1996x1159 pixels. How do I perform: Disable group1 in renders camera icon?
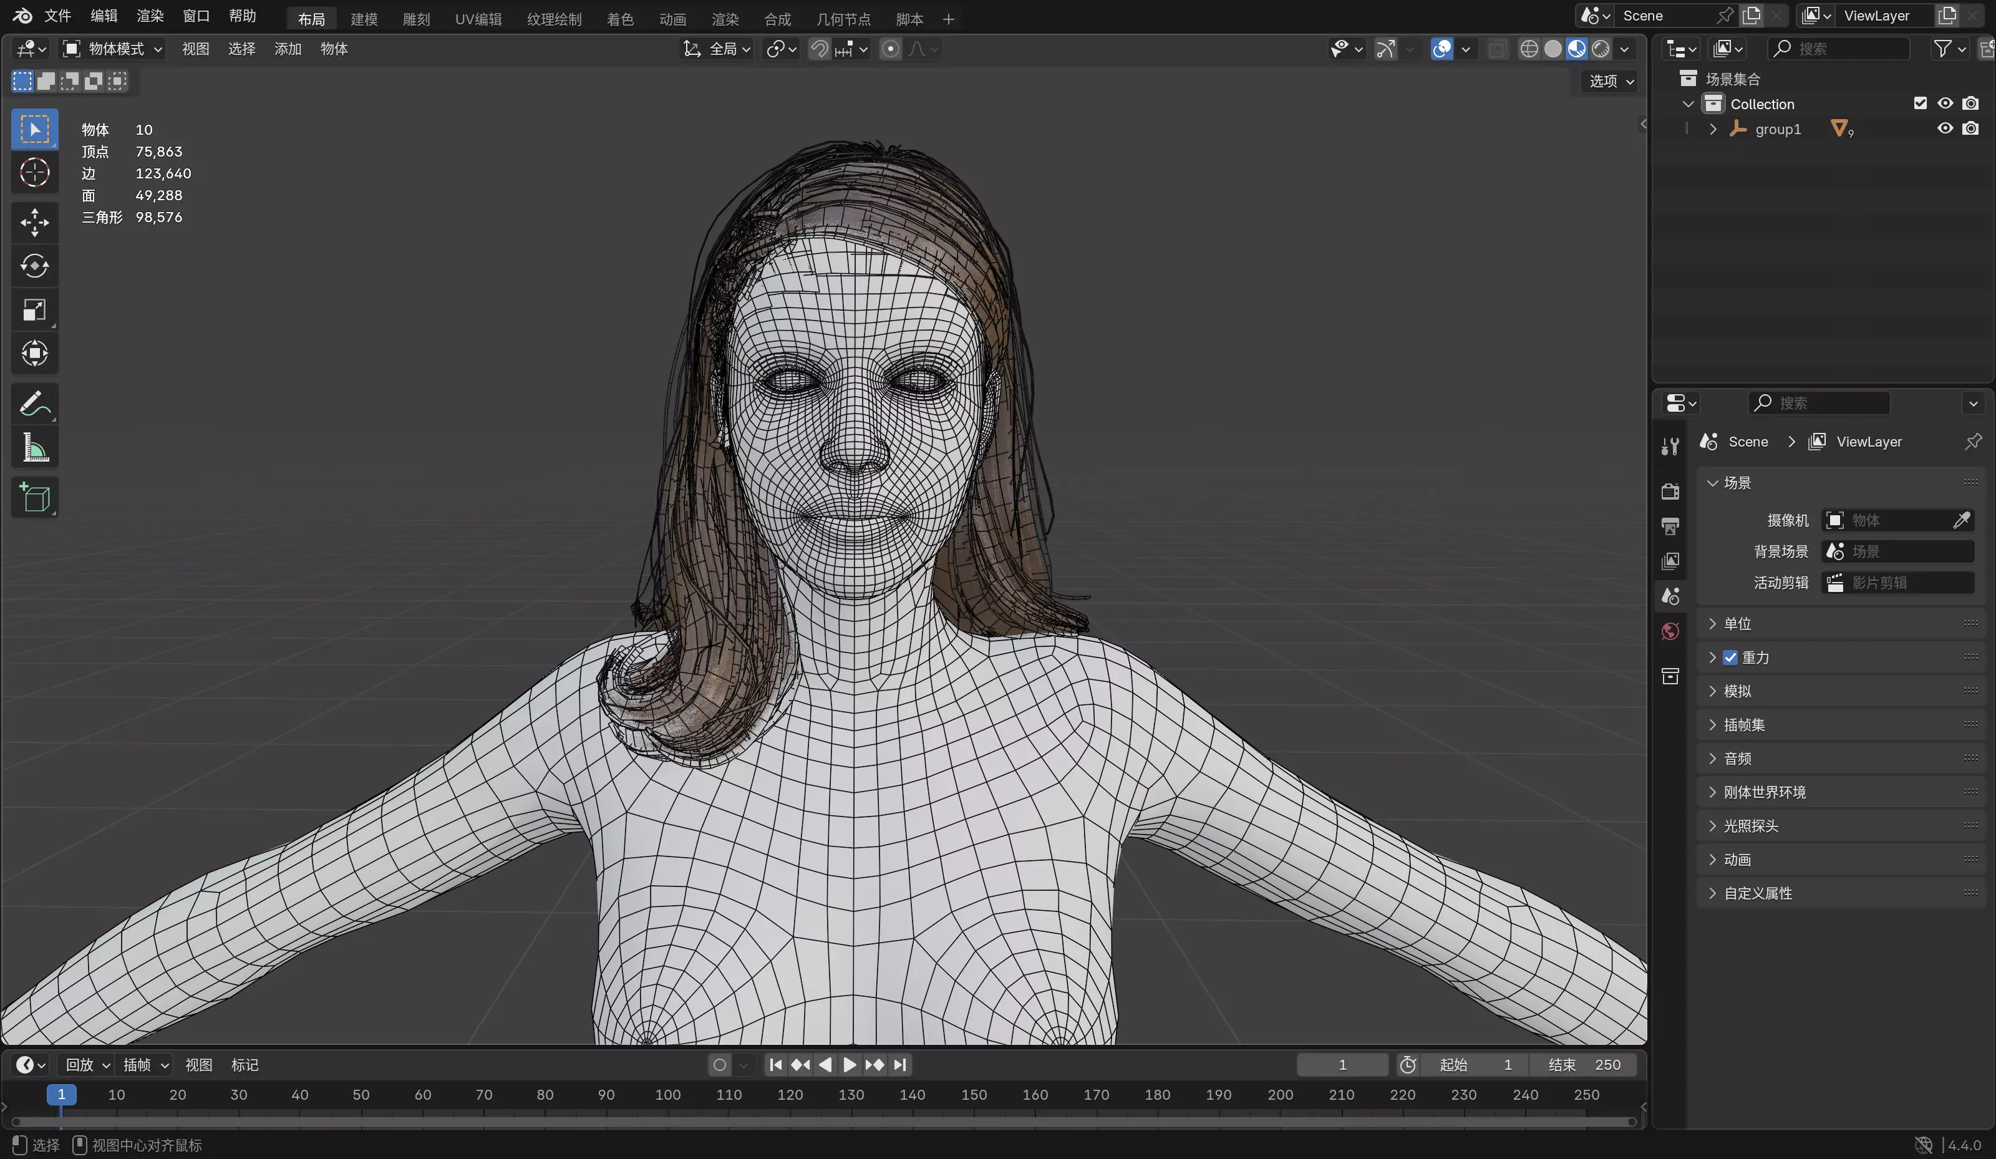tap(1970, 129)
